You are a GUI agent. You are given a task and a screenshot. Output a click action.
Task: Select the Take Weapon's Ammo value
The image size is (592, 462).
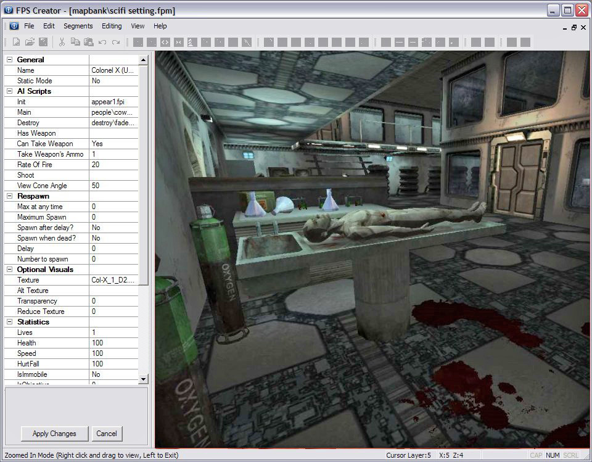[113, 154]
